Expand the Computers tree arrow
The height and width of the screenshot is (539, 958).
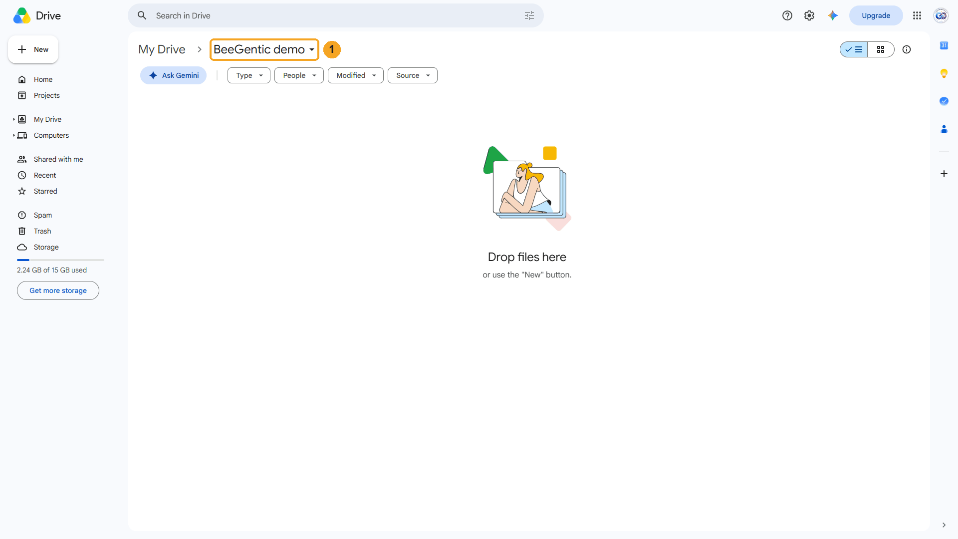coord(13,135)
